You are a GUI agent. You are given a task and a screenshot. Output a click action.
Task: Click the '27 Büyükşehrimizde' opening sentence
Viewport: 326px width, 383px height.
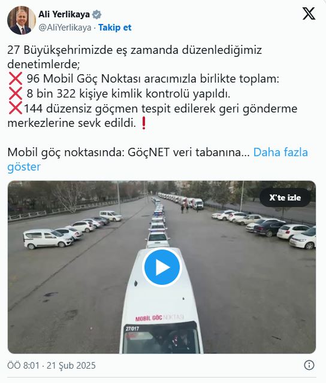click(x=134, y=57)
